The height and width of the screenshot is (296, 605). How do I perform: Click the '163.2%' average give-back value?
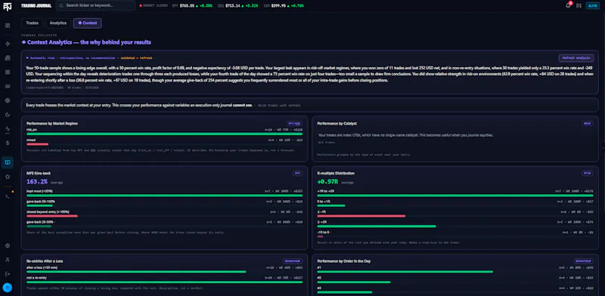tap(37, 181)
